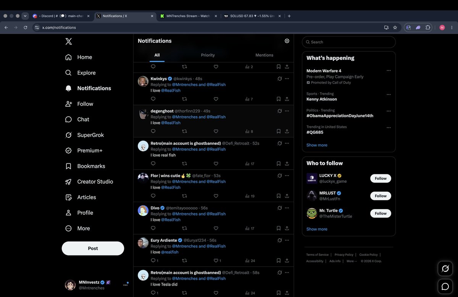Share Kwinkys's post
Viewport: 458px width, 297px height.
(287, 99)
